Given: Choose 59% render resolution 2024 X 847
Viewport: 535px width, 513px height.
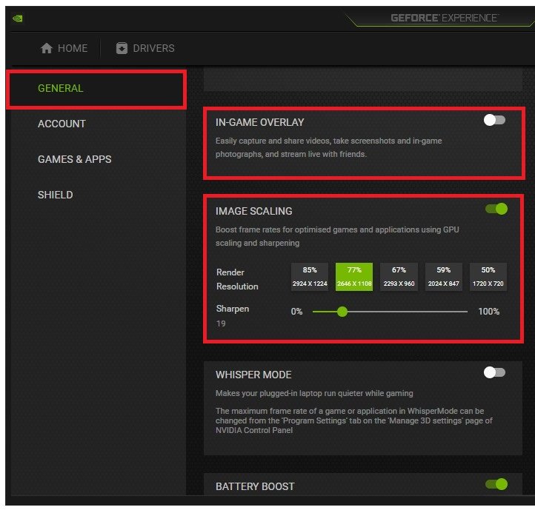Looking at the screenshot, I should pos(444,277).
